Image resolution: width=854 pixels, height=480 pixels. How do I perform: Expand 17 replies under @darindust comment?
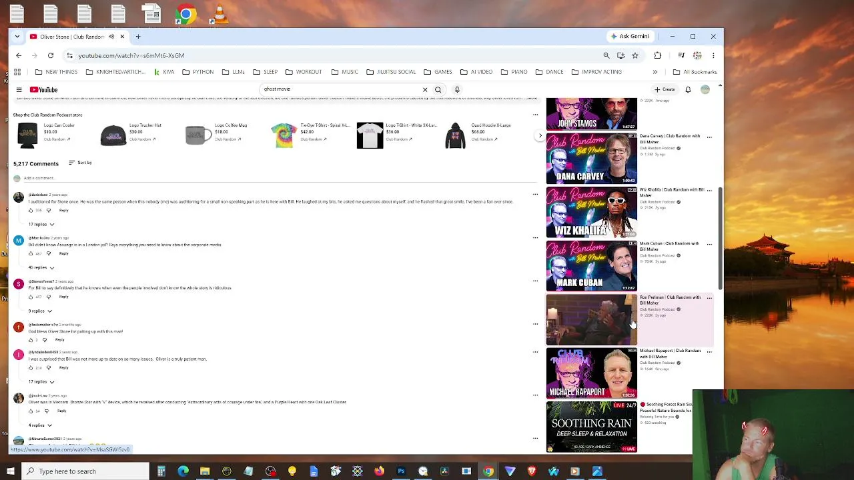pyautogui.click(x=41, y=225)
